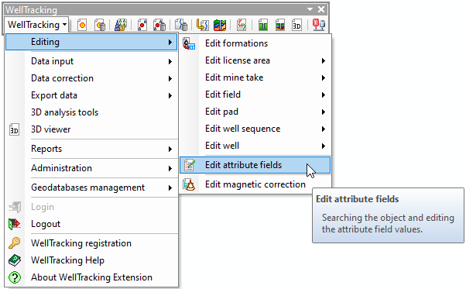The height and width of the screenshot is (289, 466).
Task: Open the WellTracking dropdown menu button
Action: (37, 25)
